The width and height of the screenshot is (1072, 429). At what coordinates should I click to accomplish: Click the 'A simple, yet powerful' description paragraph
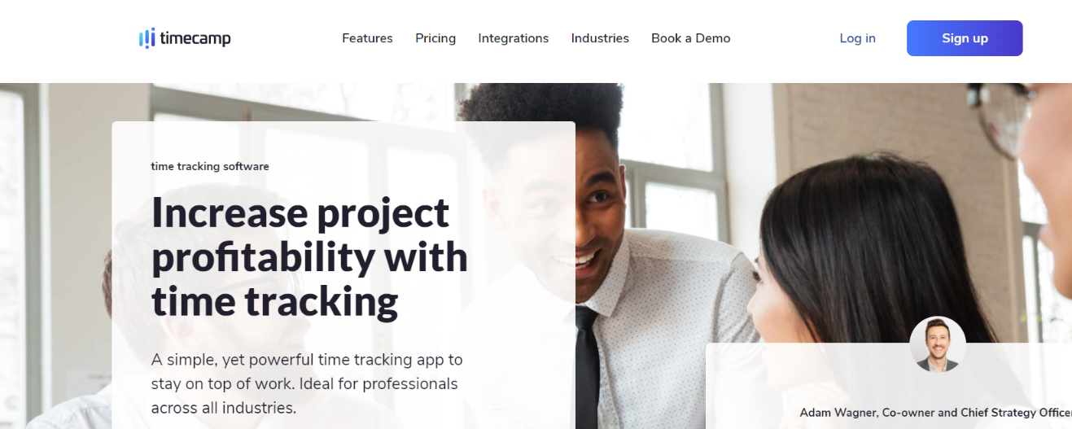coord(306,383)
